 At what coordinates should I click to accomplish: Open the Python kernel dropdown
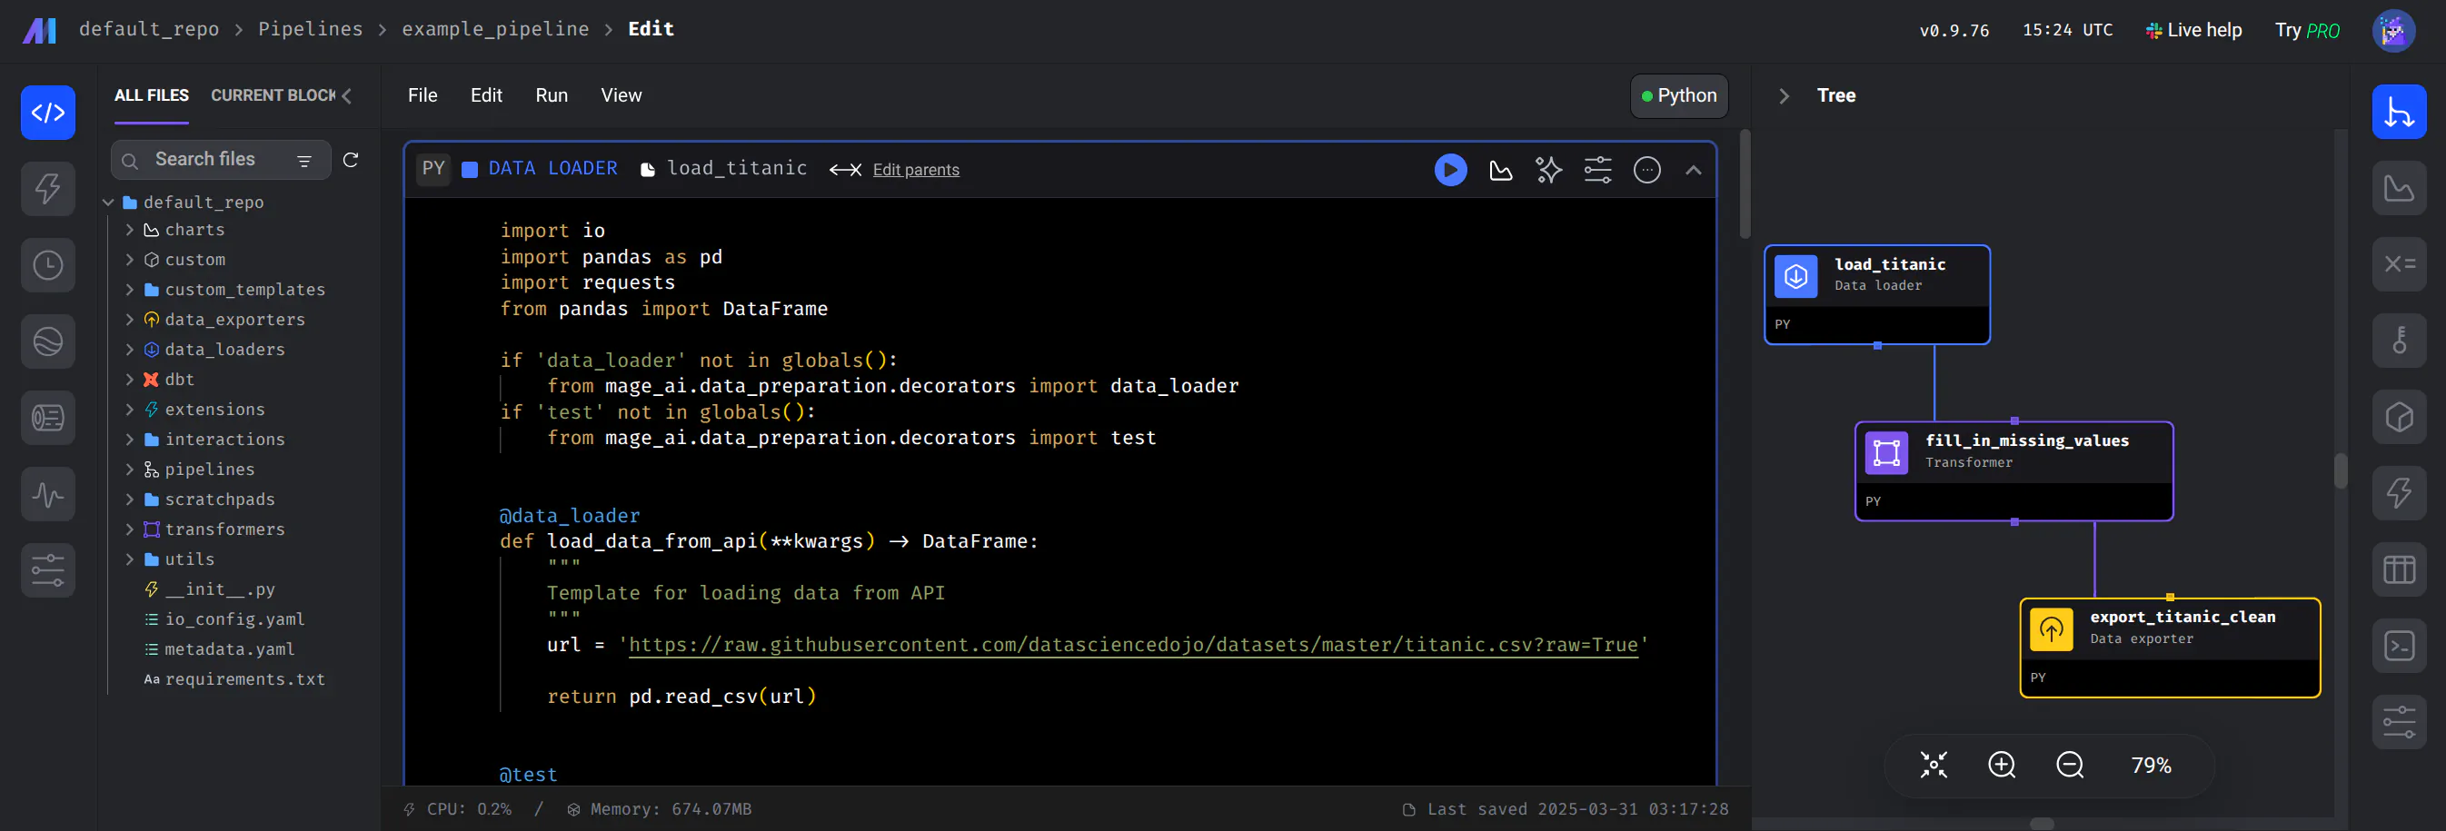[1679, 95]
